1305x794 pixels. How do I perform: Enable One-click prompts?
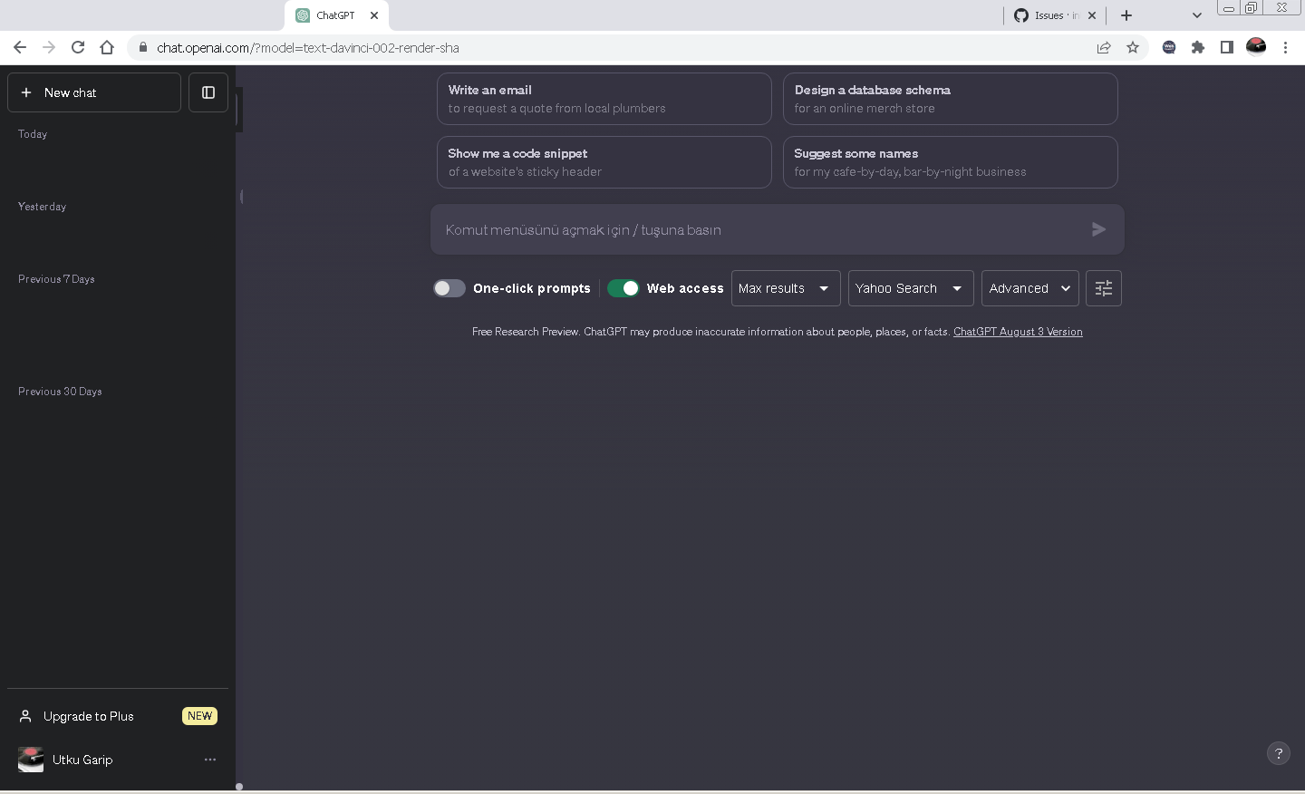[x=449, y=287]
